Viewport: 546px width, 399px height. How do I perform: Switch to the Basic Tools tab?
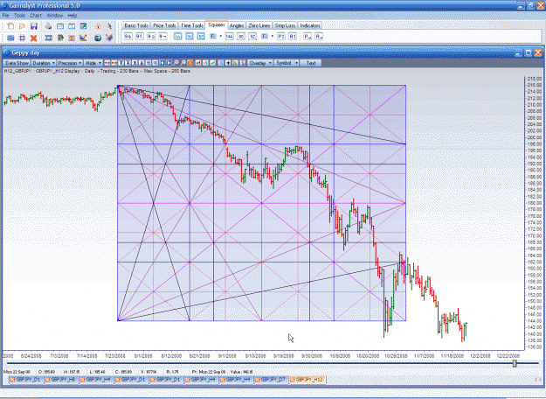(x=136, y=25)
